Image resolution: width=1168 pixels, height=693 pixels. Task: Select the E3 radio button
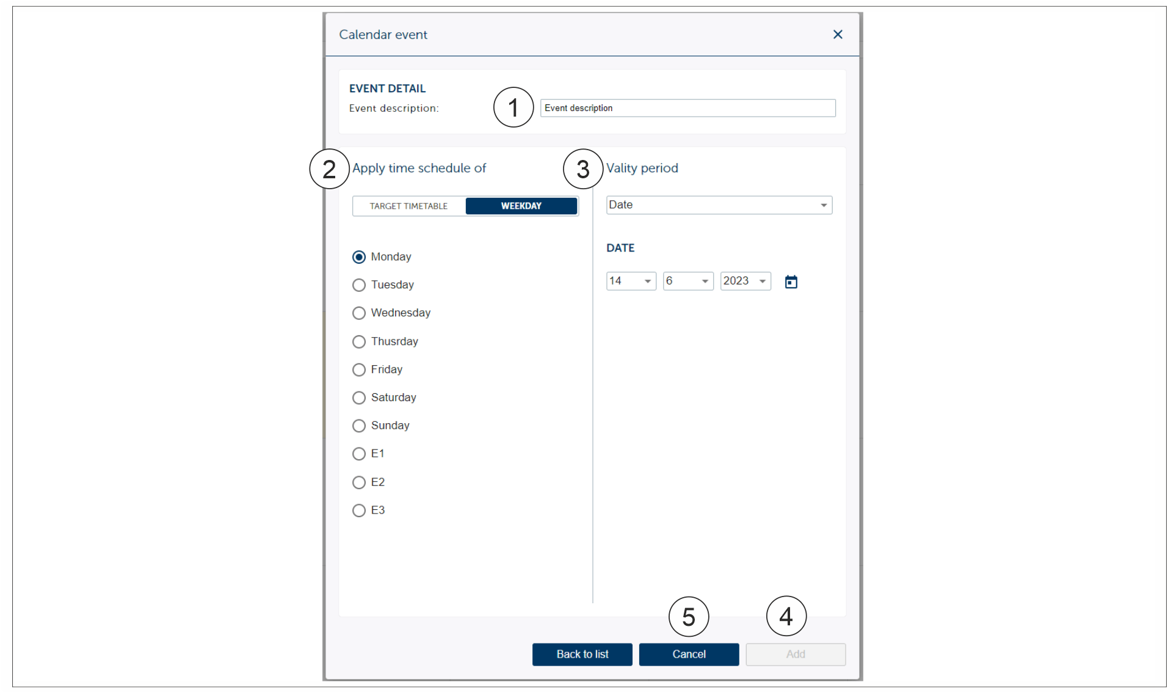[359, 510]
